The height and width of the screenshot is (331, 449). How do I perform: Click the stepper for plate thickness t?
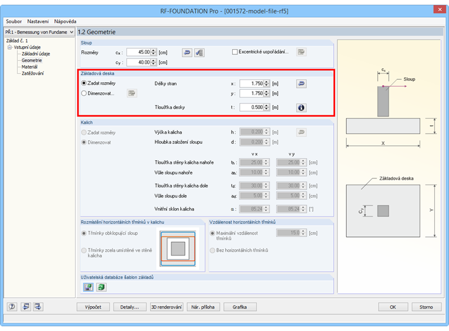tap(266, 107)
